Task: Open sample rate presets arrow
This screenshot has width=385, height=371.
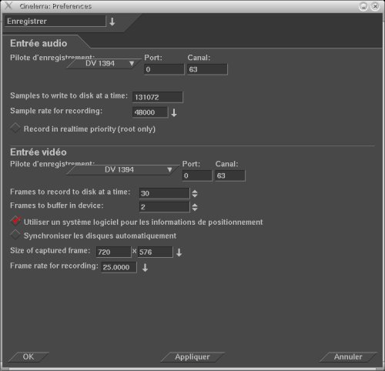Action: pos(174,112)
